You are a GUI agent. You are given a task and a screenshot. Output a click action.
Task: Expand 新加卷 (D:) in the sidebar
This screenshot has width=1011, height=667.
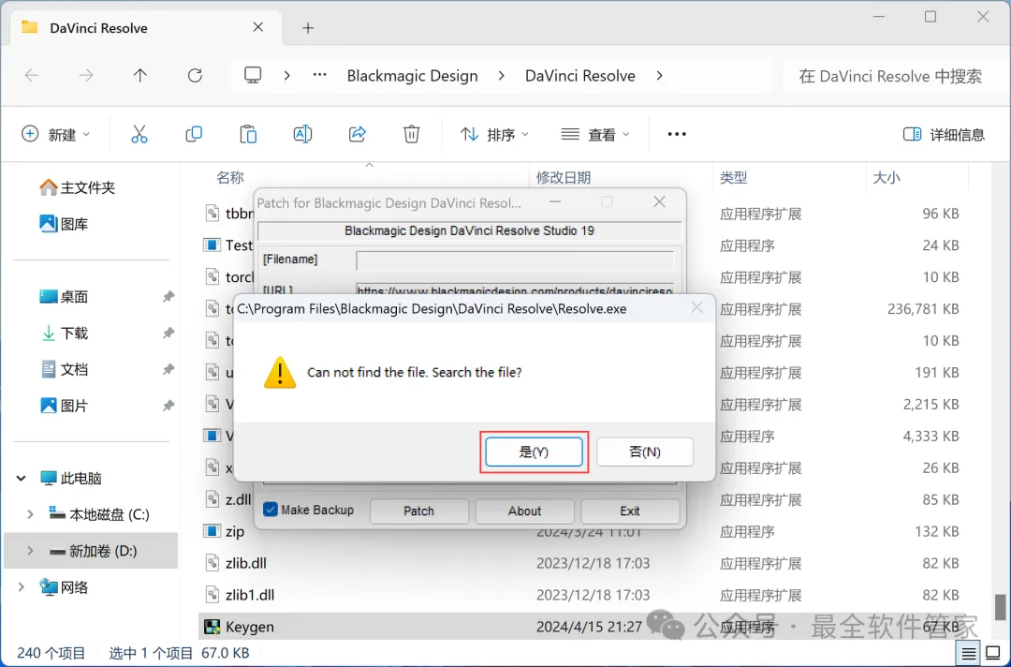(x=30, y=551)
